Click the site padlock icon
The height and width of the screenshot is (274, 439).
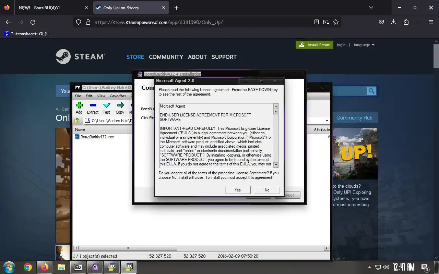88,22
